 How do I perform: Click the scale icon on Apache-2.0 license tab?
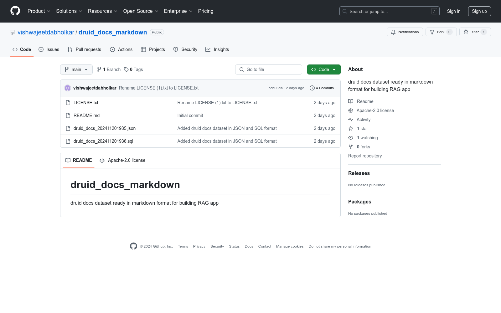pyautogui.click(x=102, y=160)
